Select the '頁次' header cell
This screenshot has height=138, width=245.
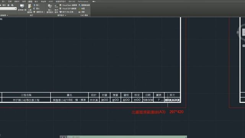click(x=172, y=95)
